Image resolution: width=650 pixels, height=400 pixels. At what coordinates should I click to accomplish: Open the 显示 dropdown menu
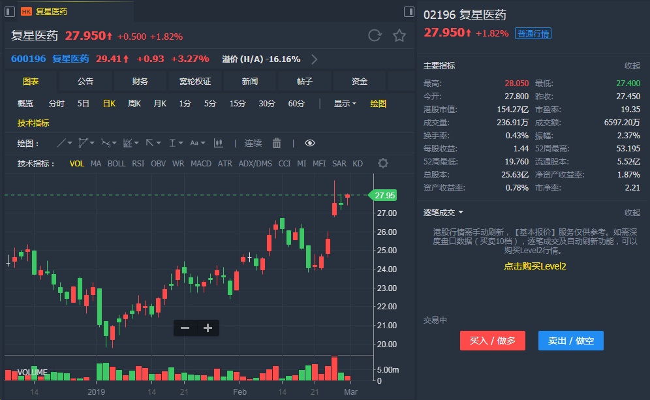345,103
